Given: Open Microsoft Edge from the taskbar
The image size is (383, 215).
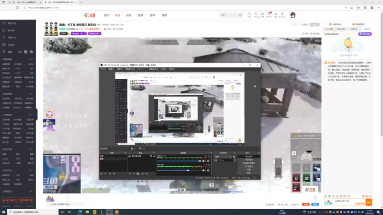Looking at the screenshot, I should tap(80, 212).
